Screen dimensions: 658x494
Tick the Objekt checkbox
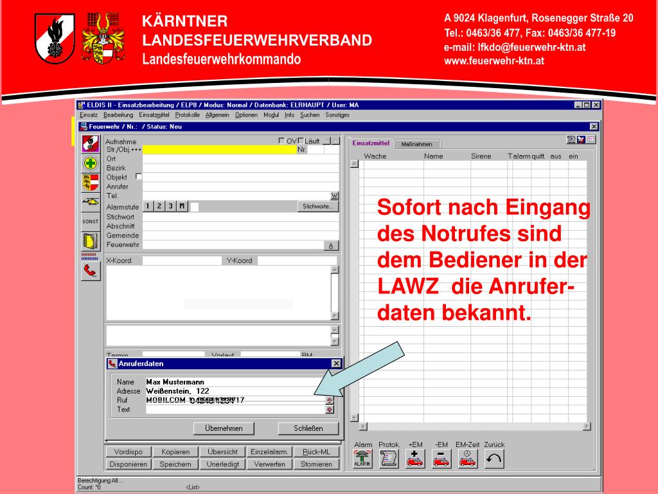click(139, 176)
